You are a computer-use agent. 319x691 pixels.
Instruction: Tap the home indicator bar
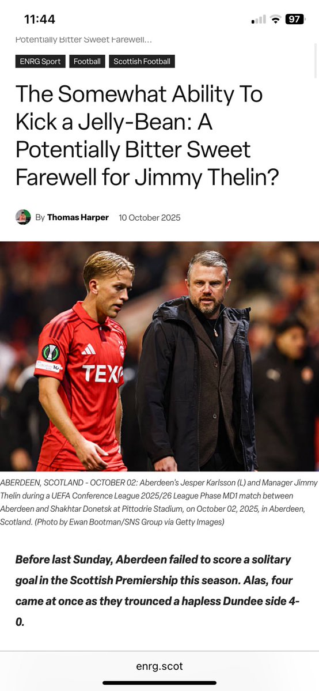(x=159, y=683)
